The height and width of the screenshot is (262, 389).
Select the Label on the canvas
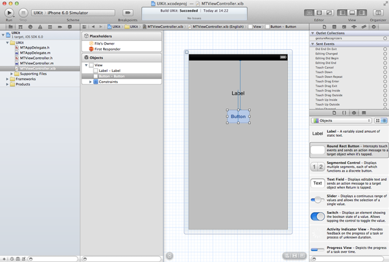[x=238, y=93]
